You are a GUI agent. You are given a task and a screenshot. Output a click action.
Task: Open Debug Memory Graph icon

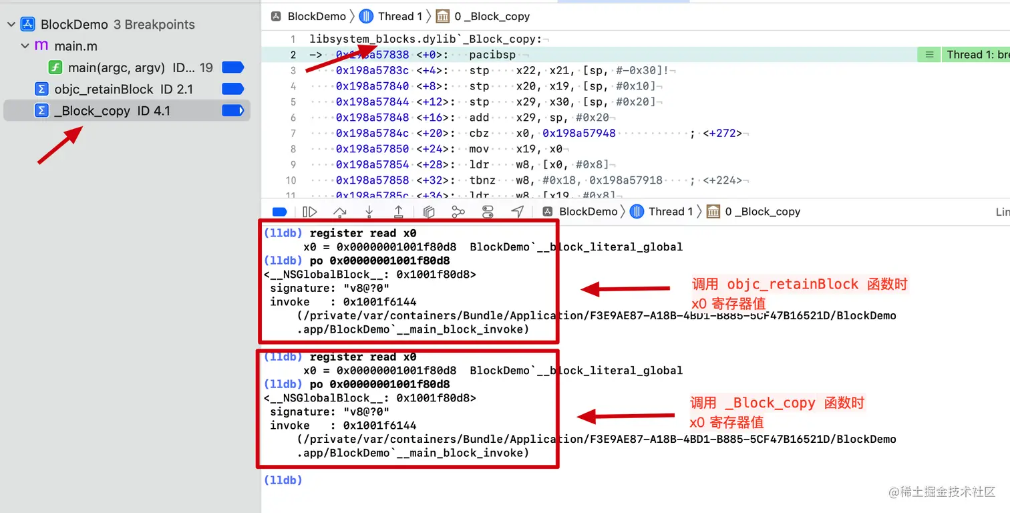(458, 212)
